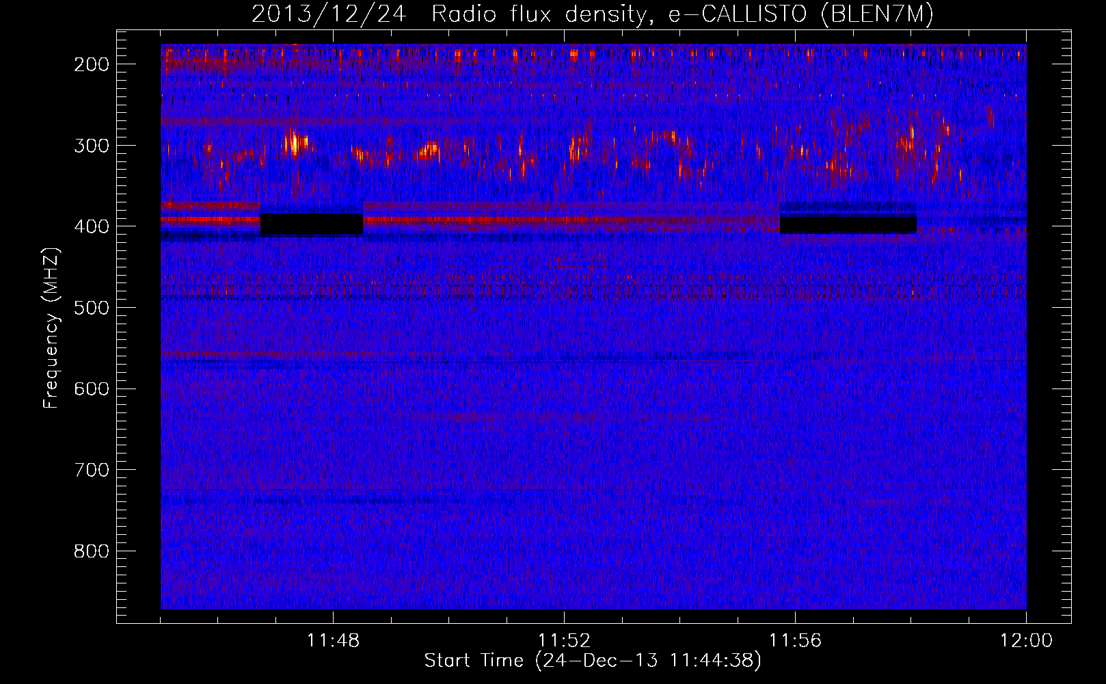Click the 500 frequency tick label
The height and width of the screenshot is (684, 1106).
coord(92,308)
